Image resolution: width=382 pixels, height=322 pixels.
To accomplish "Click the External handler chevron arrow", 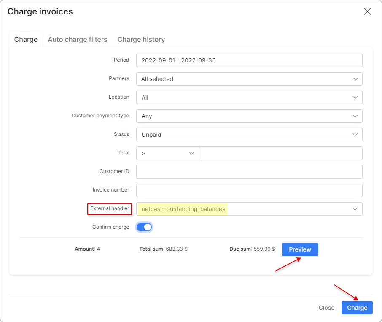I will point(355,209).
